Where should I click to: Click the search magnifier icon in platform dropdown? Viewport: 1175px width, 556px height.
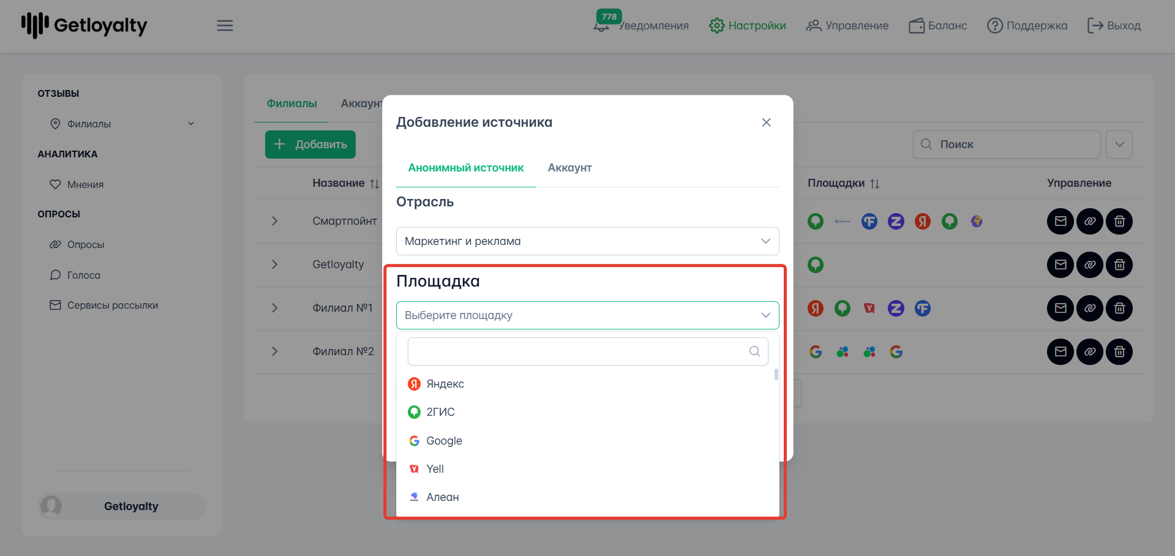coord(754,351)
